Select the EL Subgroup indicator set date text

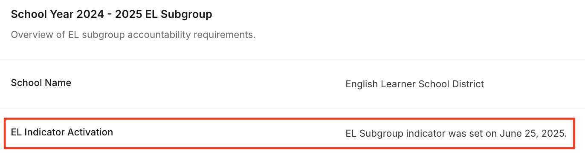tap(456, 133)
